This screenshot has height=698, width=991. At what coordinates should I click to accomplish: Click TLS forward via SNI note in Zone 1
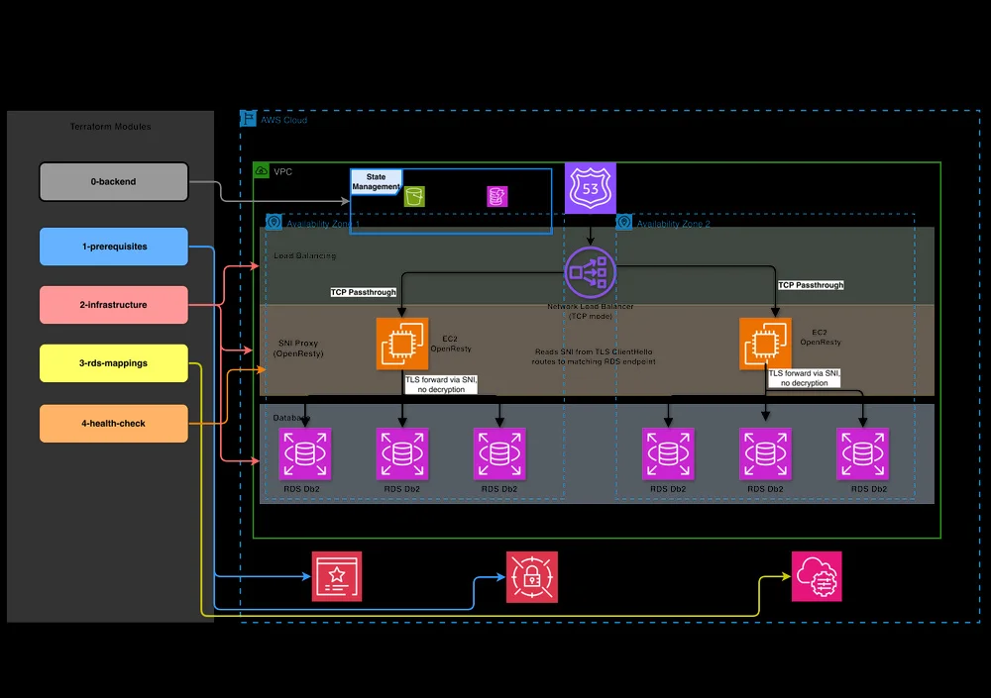click(441, 385)
